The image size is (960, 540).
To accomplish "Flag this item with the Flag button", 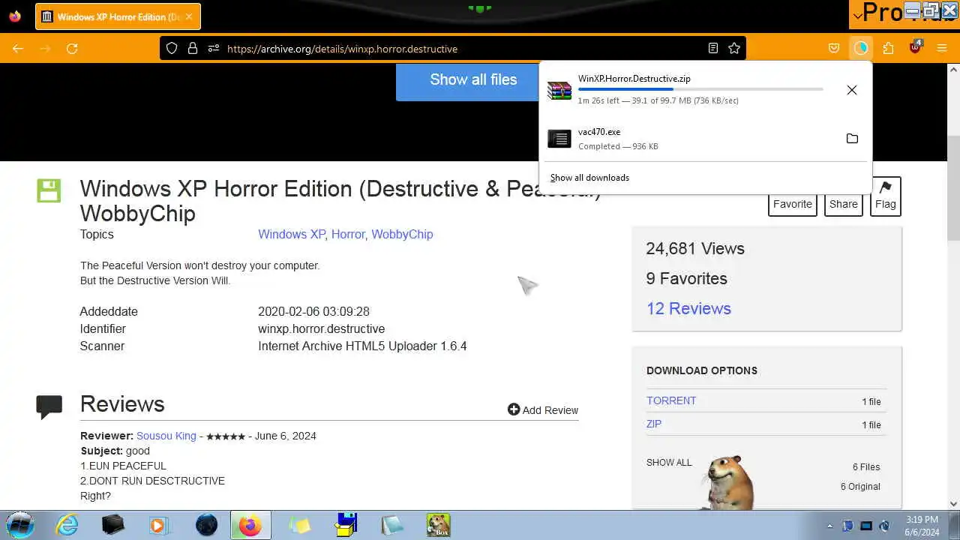I will (x=886, y=196).
